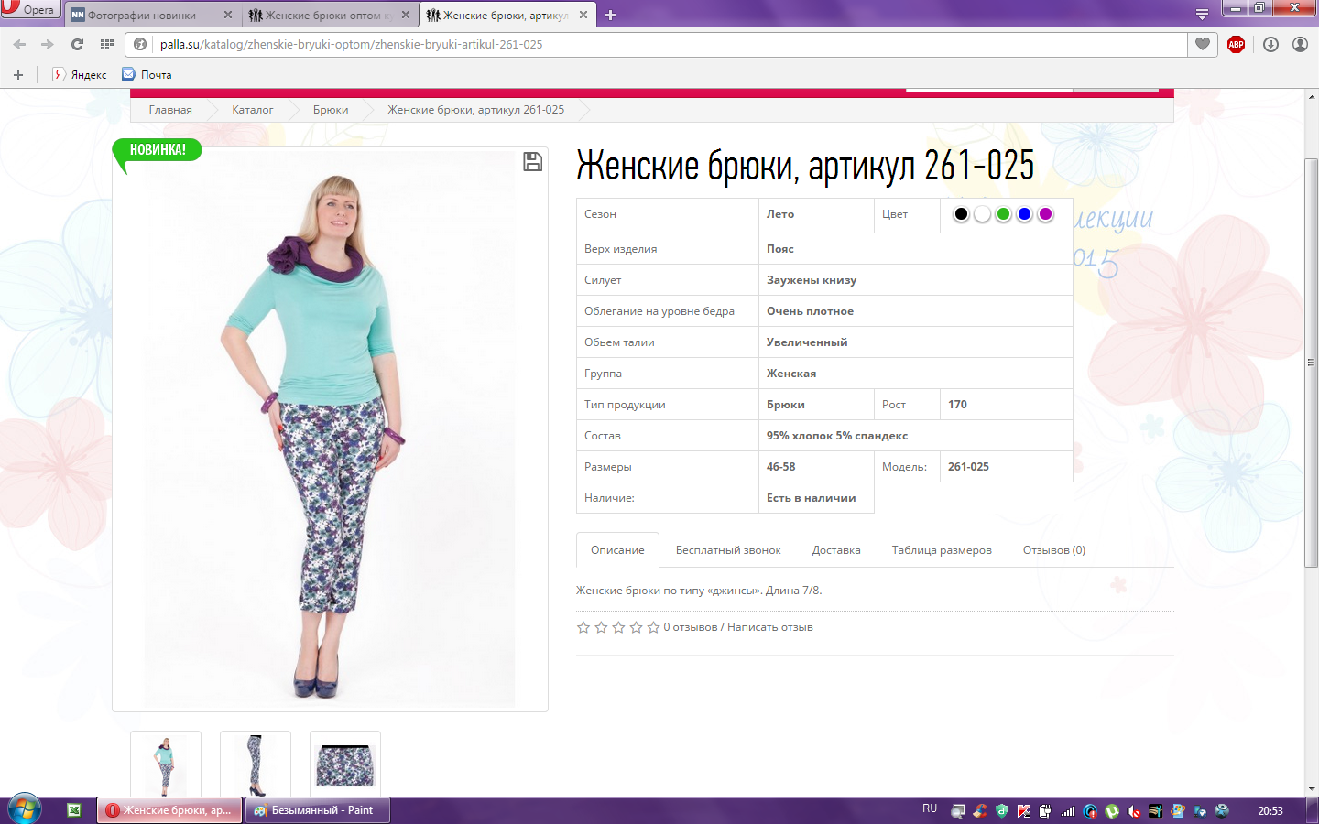The width and height of the screenshot is (1319, 824).
Task: Select the blue color swatch
Action: coord(1024,214)
